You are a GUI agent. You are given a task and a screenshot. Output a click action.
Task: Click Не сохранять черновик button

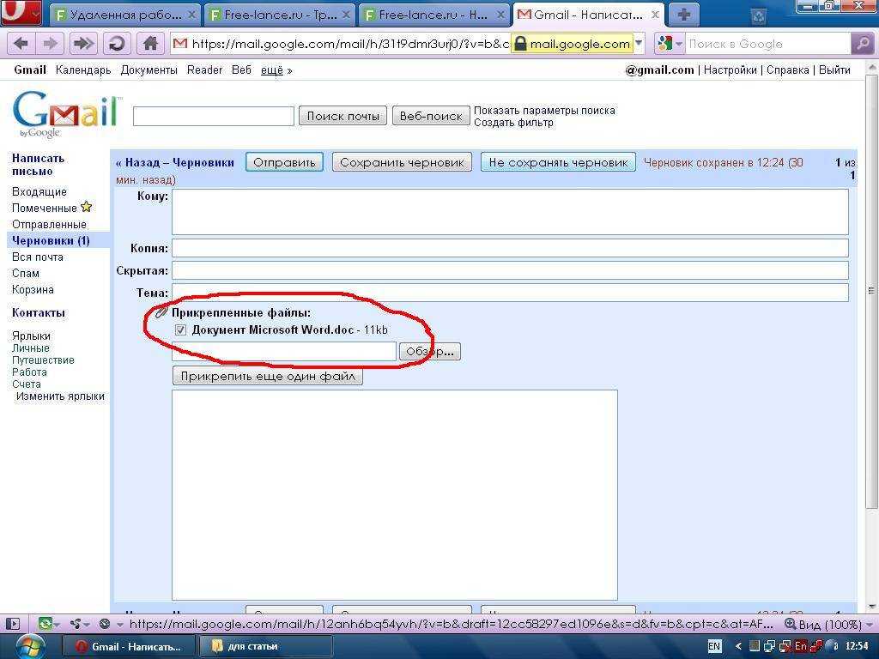coord(558,162)
